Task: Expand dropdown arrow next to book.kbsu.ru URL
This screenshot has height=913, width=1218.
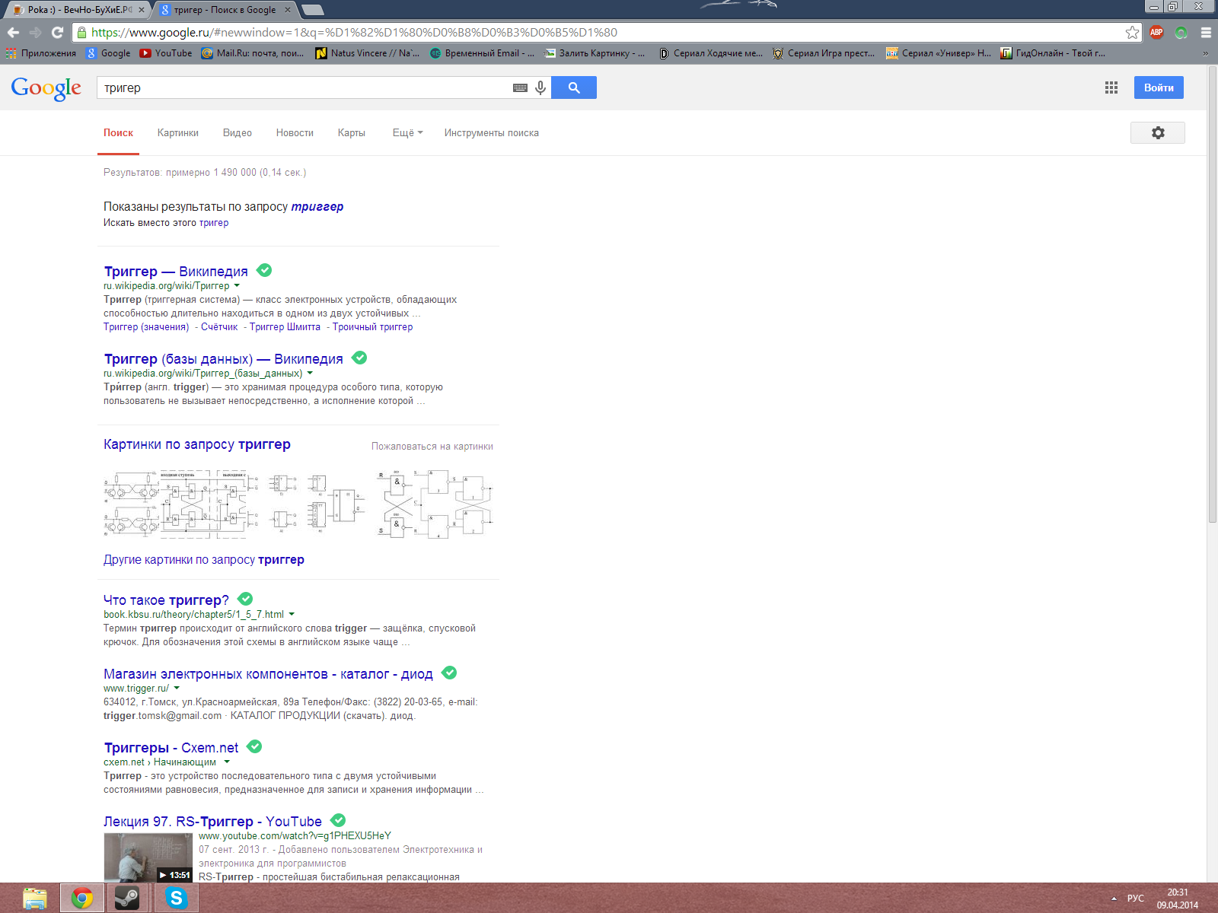Action: click(292, 615)
